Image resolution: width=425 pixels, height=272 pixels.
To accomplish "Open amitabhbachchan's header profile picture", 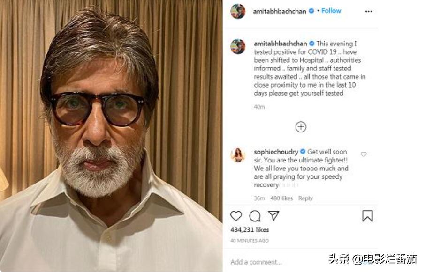I will pos(238,11).
